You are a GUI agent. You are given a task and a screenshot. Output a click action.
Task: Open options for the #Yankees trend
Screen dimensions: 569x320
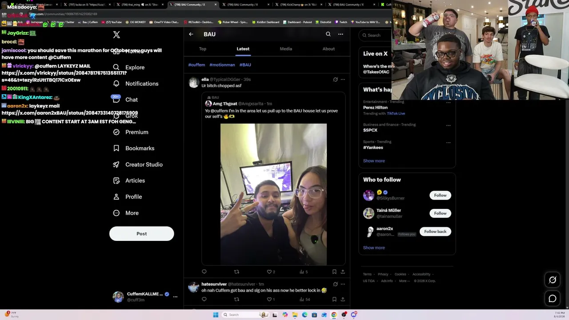pyautogui.click(x=448, y=143)
